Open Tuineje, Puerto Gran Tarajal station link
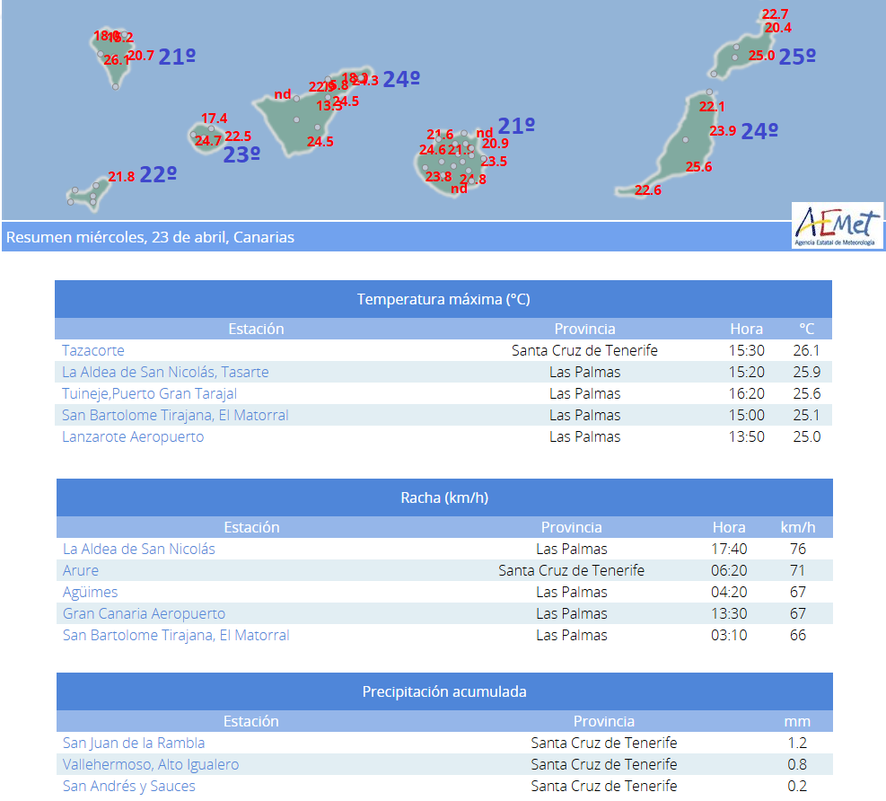 click(149, 393)
